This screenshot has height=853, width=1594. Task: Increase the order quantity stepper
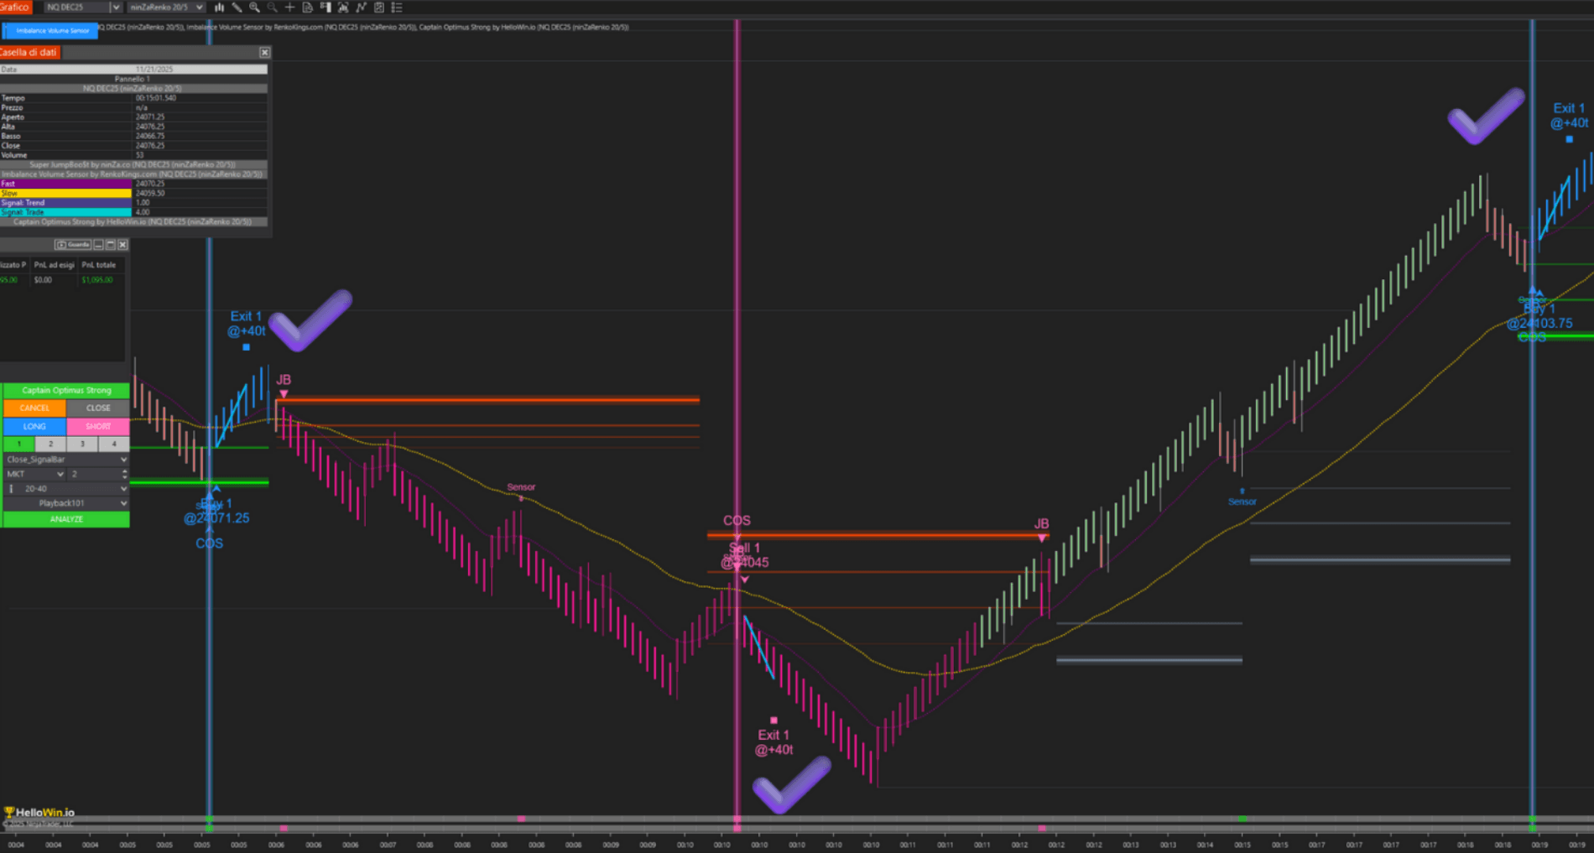click(125, 471)
